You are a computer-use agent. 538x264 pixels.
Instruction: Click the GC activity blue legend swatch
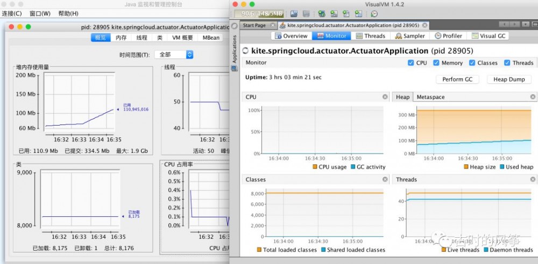coord(353,167)
